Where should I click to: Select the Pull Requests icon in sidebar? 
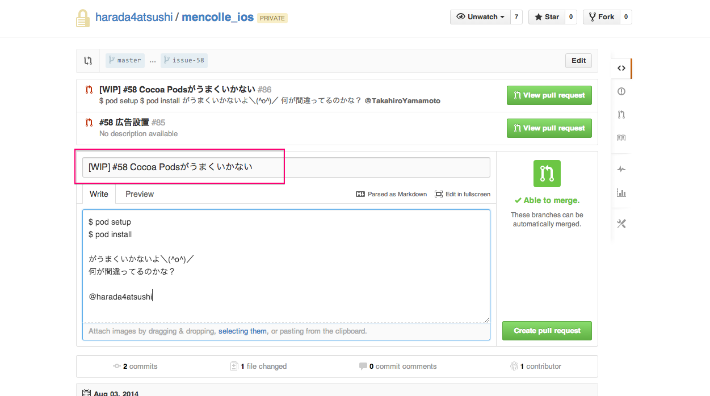coord(621,114)
